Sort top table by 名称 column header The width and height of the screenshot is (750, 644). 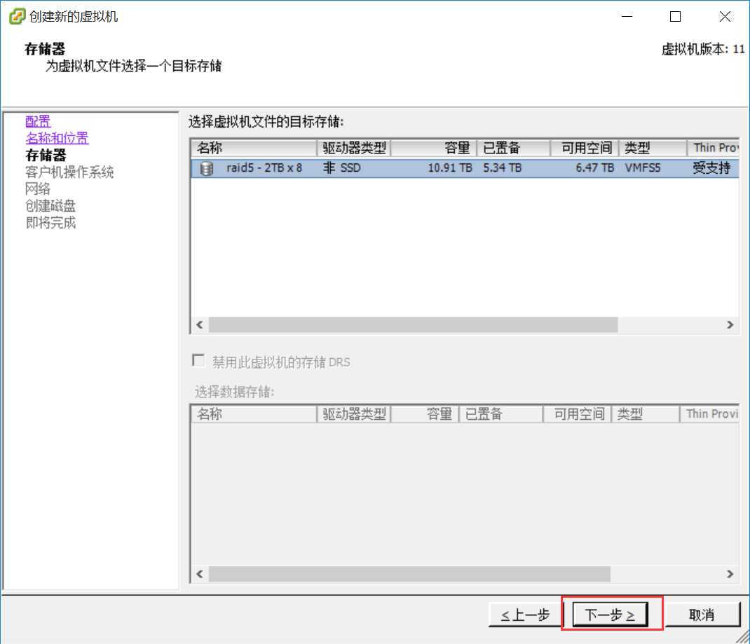(254, 148)
